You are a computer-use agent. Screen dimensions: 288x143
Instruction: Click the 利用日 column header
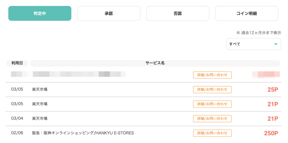17,63
